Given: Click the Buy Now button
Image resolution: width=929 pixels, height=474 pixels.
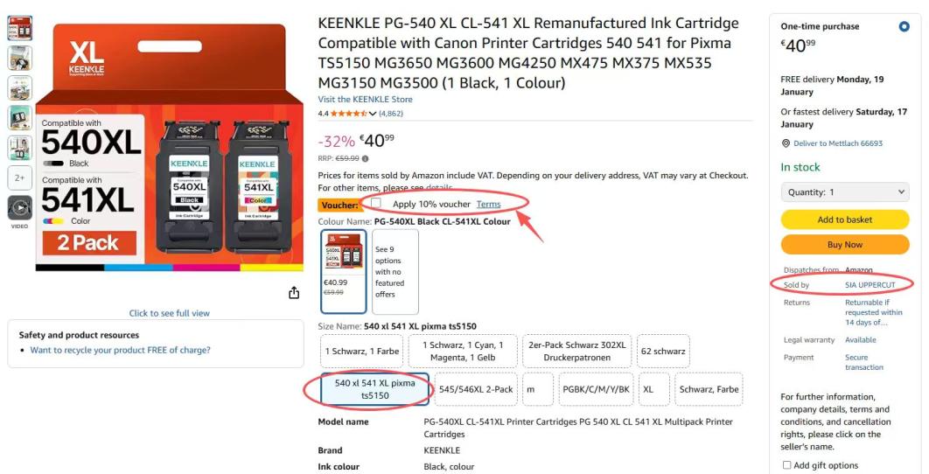Looking at the screenshot, I should tap(845, 244).
